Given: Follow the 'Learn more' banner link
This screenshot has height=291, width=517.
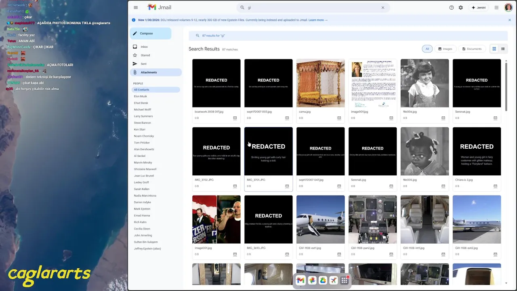Looking at the screenshot, I should pyautogui.click(x=318, y=20).
